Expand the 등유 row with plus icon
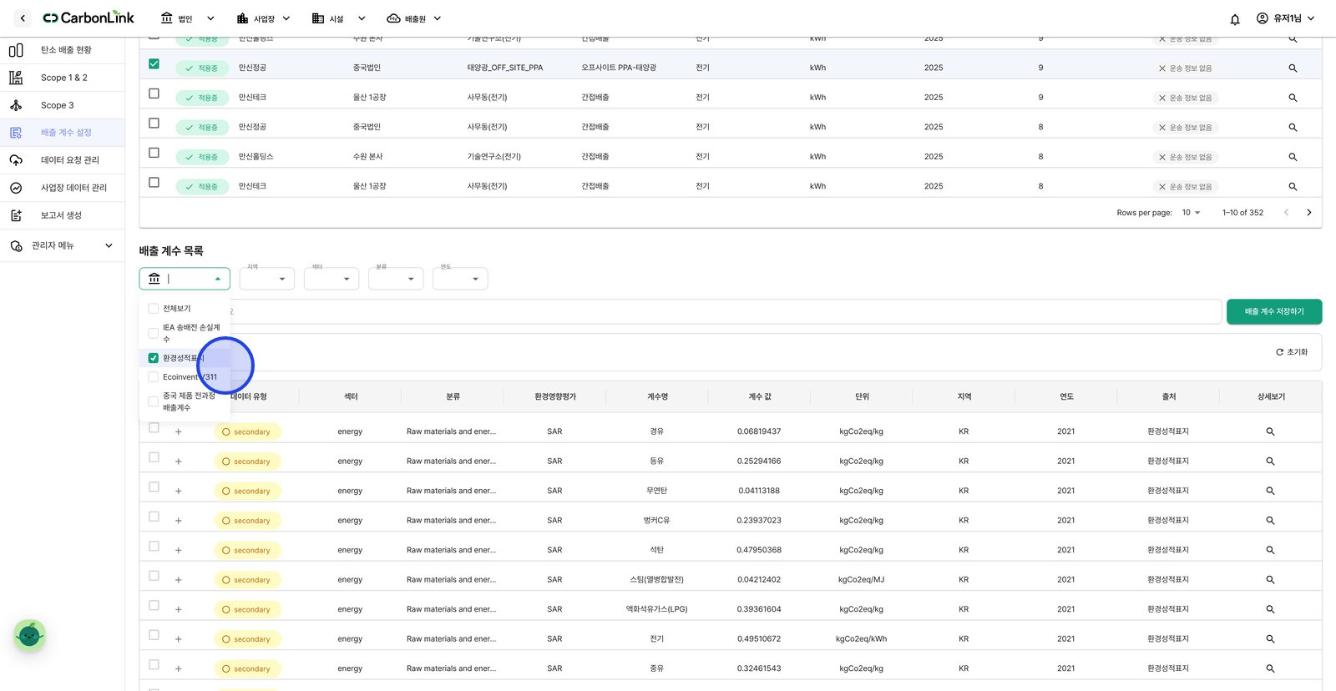 point(178,462)
